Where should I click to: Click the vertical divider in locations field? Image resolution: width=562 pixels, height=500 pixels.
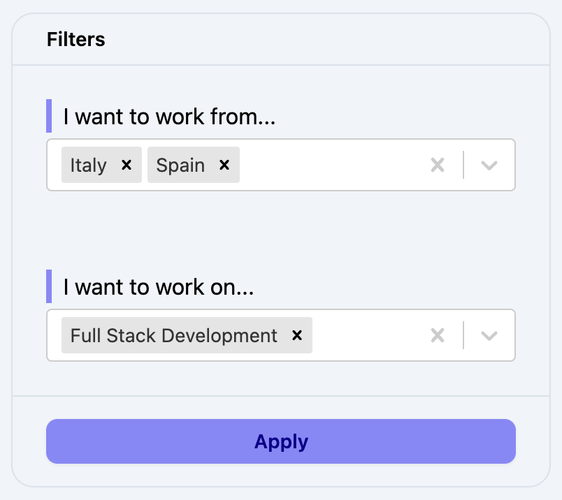click(x=463, y=166)
